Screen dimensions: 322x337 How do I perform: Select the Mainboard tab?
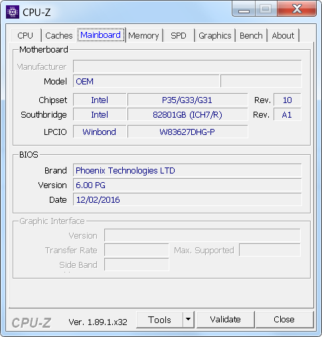pos(101,35)
